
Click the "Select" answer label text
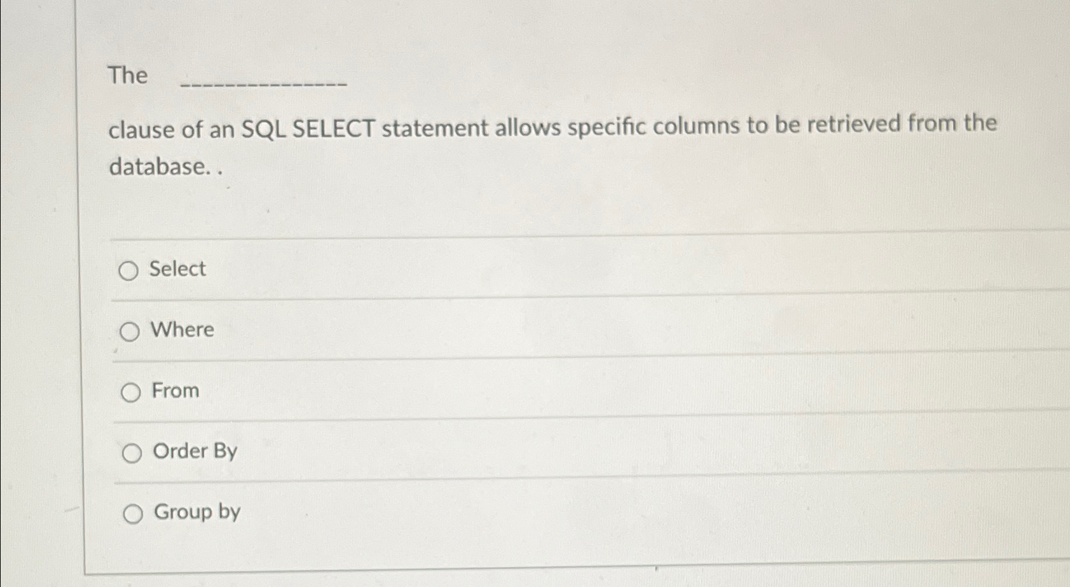pyautogui.click(x=177, y=269)
